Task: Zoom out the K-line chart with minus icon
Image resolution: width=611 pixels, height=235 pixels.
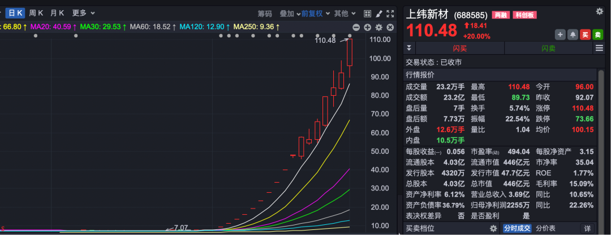Action: tap(356, 27)
